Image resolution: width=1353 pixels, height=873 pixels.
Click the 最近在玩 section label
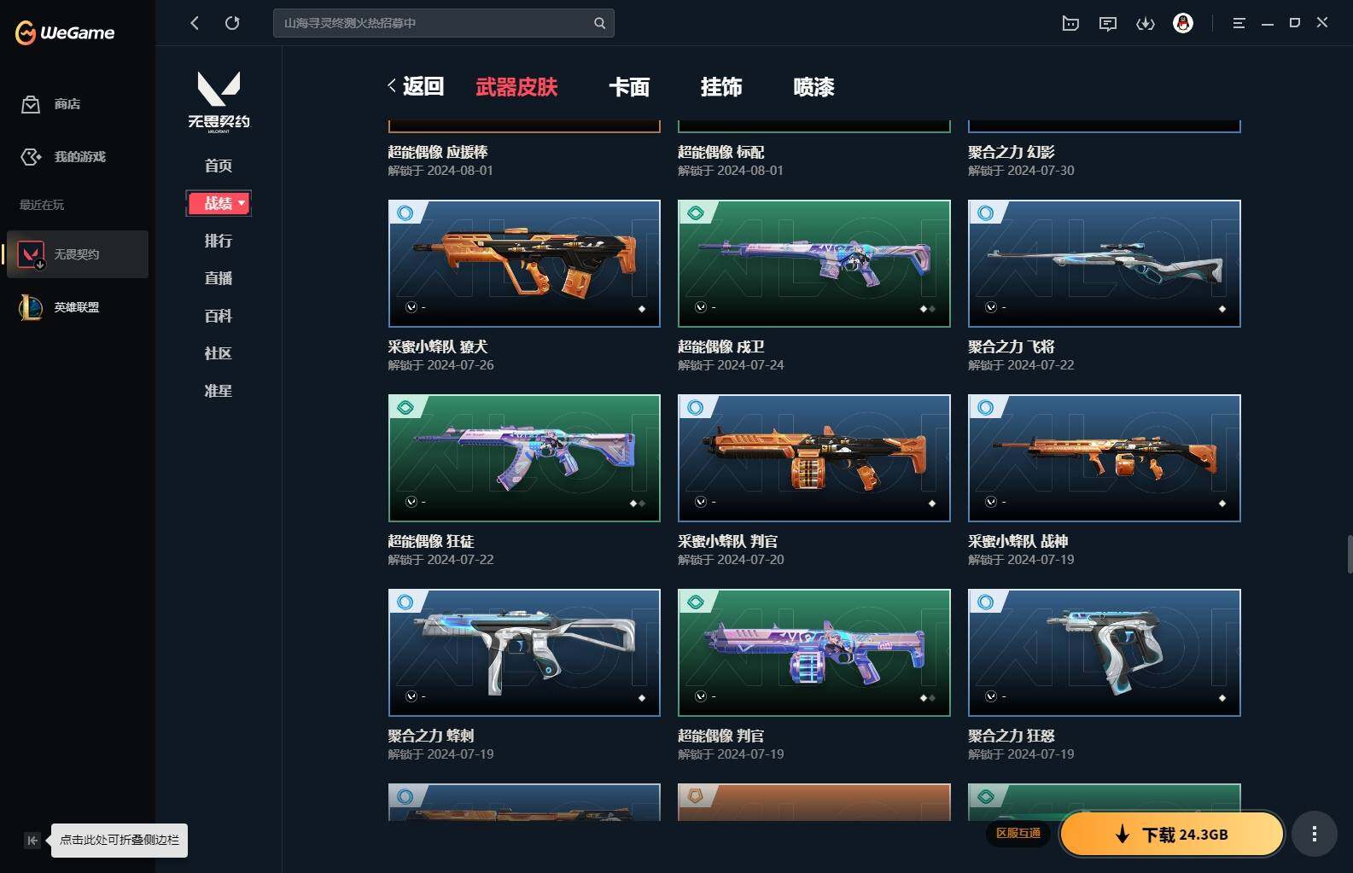click(42, 205)
